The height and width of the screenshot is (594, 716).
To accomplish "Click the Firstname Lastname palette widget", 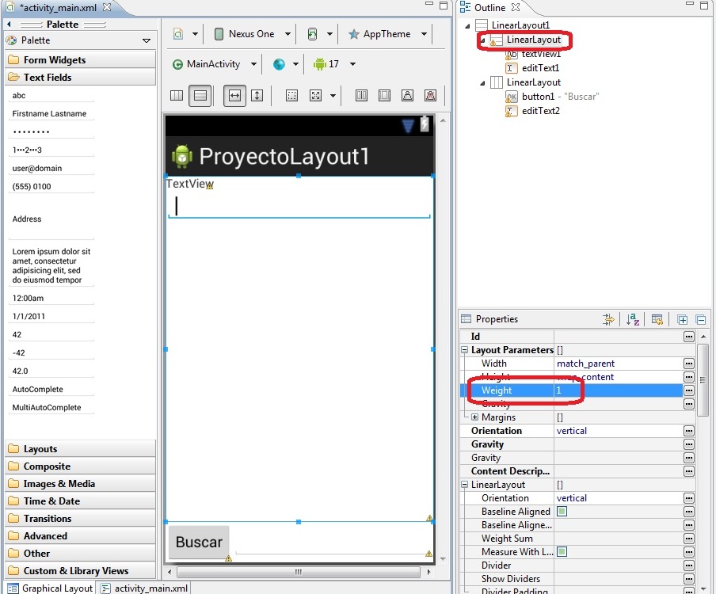I will pyautogui.click(x=51, y=114).
